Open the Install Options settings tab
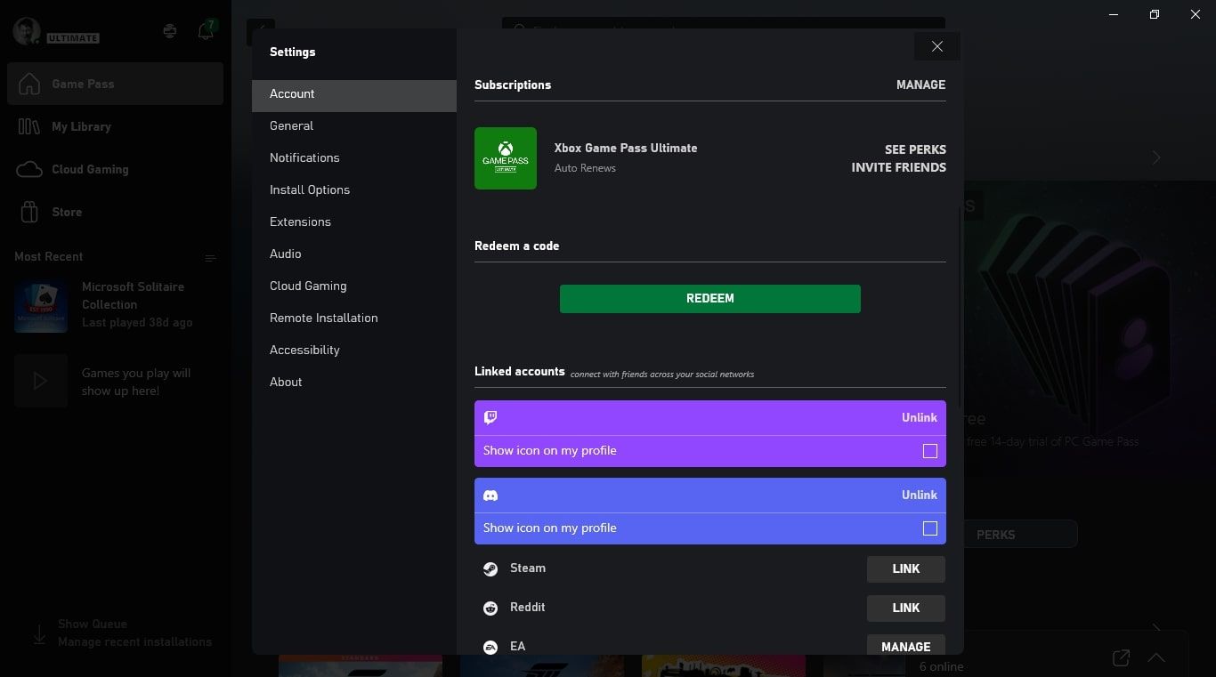The image size is (1216, 677). pyautogui.click(x=310, y=189)
